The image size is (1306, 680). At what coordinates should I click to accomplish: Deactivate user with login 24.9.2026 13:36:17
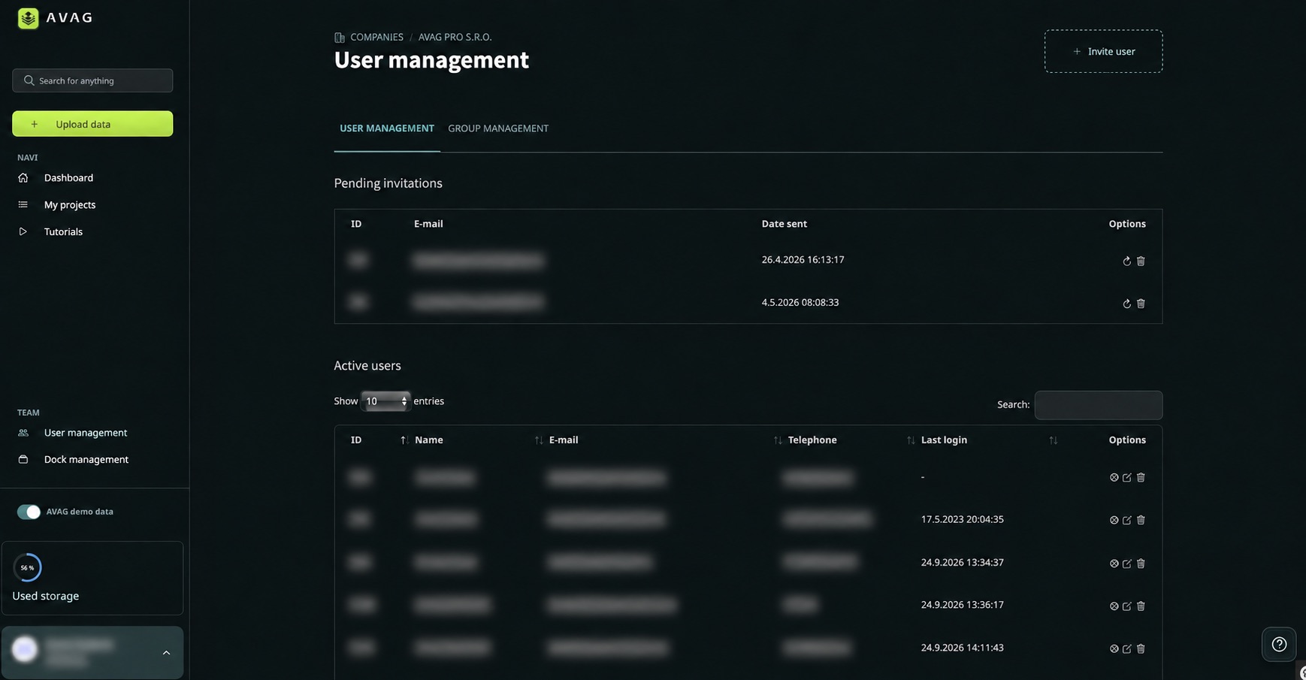pyautogui.click(x=1114, y=606)
